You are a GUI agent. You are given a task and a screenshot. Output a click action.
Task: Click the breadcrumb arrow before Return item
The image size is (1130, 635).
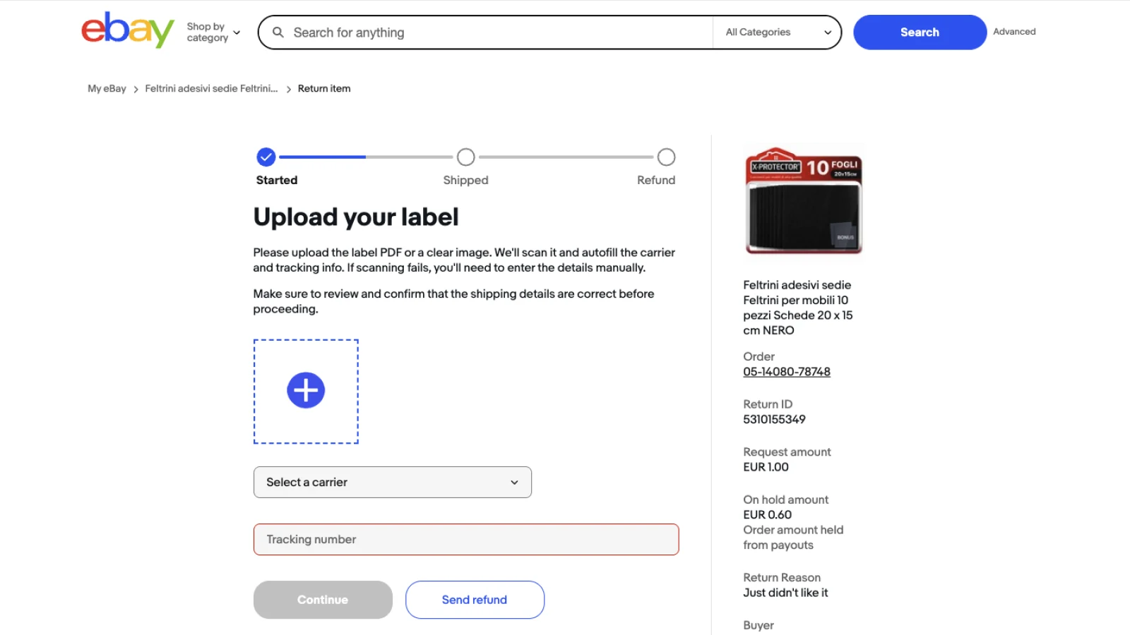click(288, 90)
